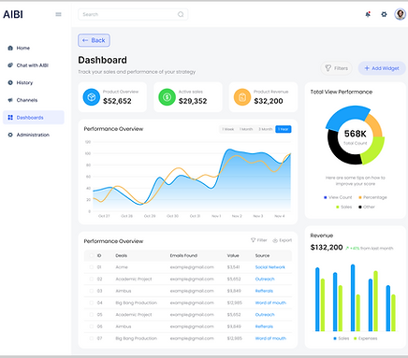Image resolution: width=408 pixels, height=358 pixels.
Task: Check the box for row 06
Action: tap(92, 326)
